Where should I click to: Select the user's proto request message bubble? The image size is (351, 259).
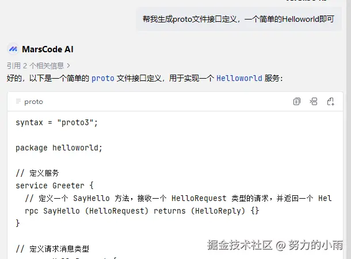[238, 19]
